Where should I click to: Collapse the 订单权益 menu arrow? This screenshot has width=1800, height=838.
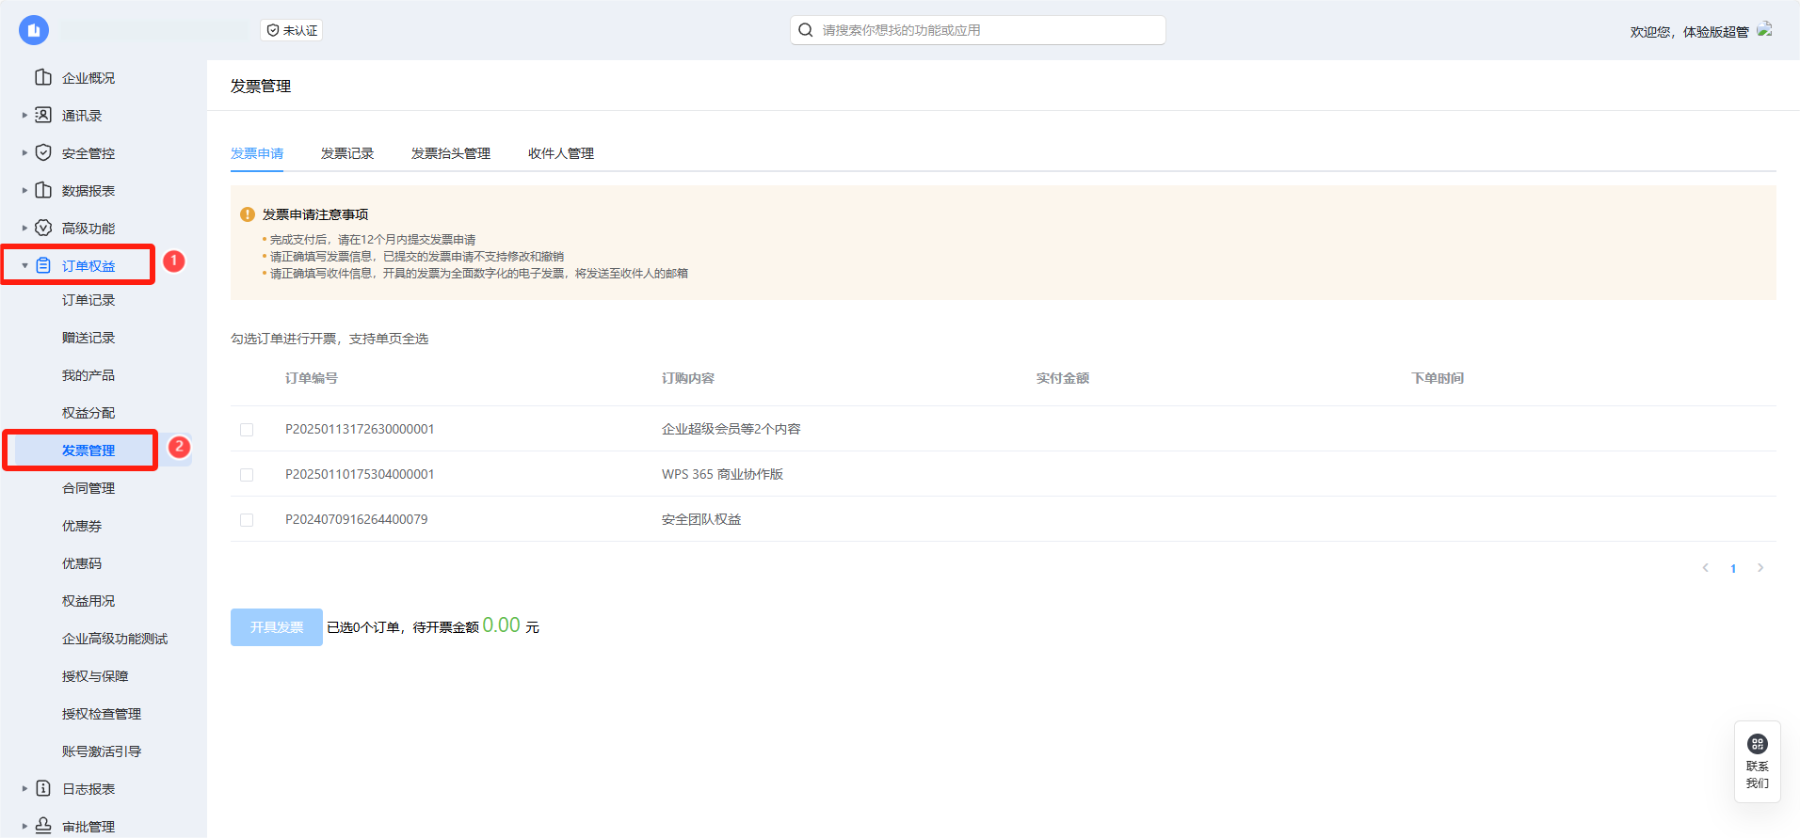[x=24, y=266]
